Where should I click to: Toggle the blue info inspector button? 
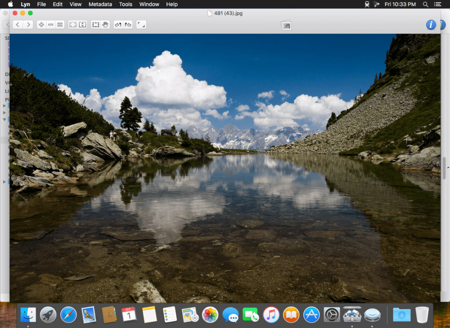point(431,25)
